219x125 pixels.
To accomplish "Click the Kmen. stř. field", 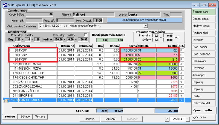I will pyautogui.click(x=34, y=21).
